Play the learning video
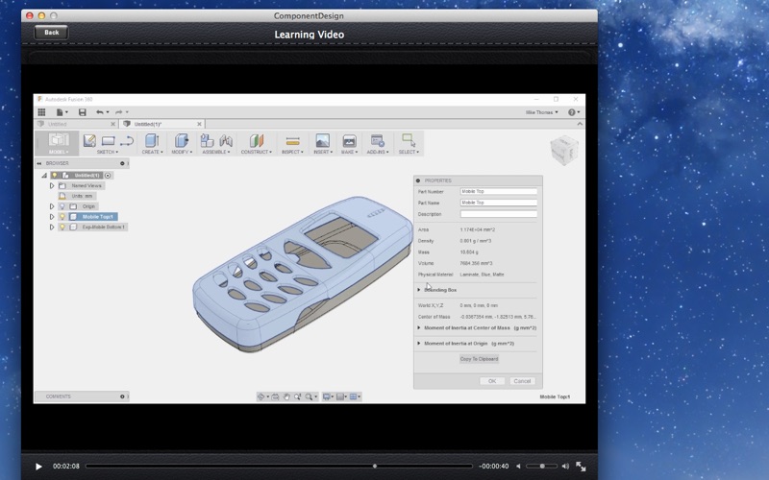This screenshot has height=480, width=769. tap(38, 467)
